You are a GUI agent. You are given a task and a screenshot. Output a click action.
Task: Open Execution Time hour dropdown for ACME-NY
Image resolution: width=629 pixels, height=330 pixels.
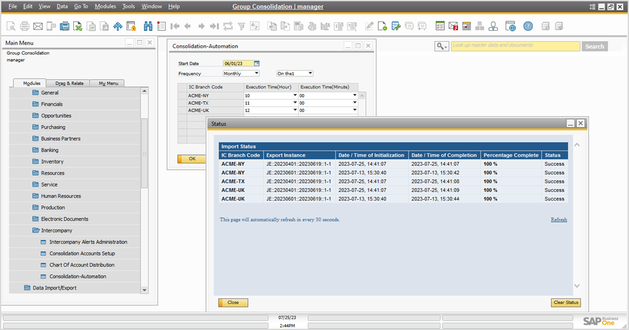pyautogui.click(x=295, y=95)
